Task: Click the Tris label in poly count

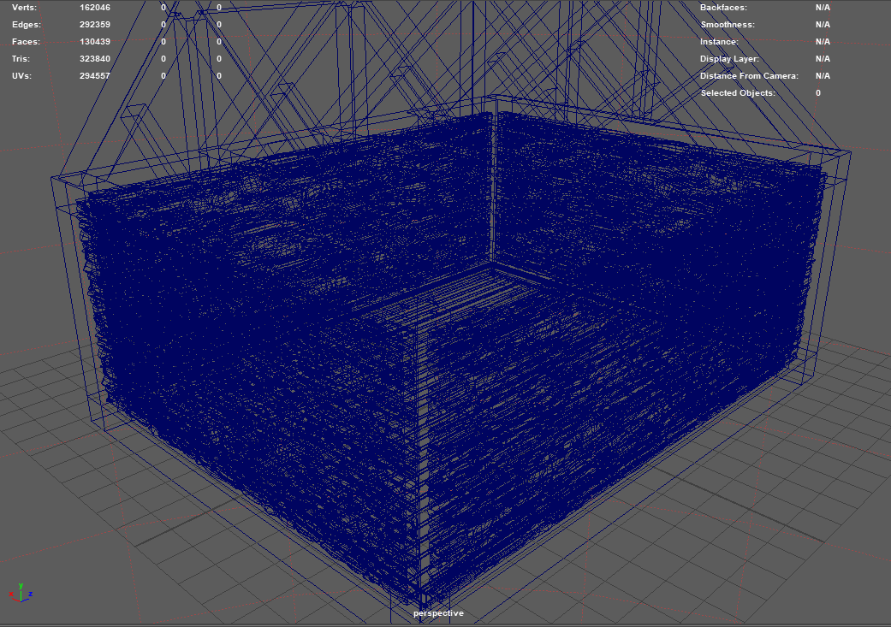Action: (21, 58)
